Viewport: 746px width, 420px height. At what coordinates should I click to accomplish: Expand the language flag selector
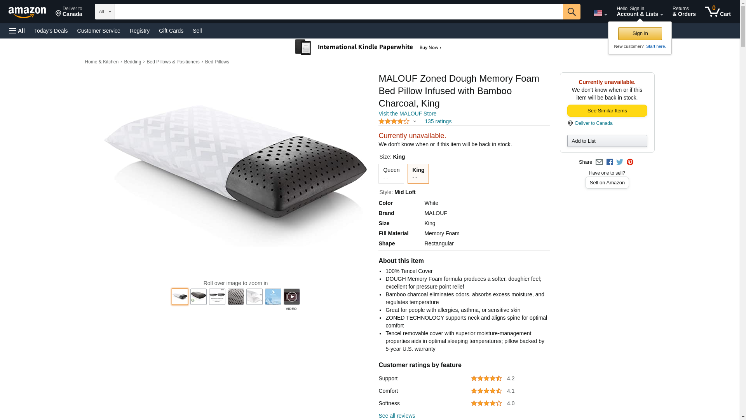tap(600, 14)
